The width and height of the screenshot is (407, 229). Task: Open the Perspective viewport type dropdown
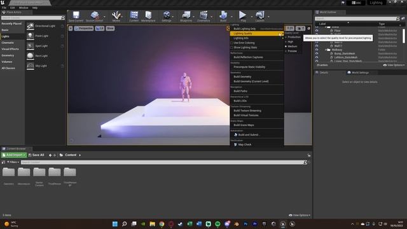click(x=83, y=28)
